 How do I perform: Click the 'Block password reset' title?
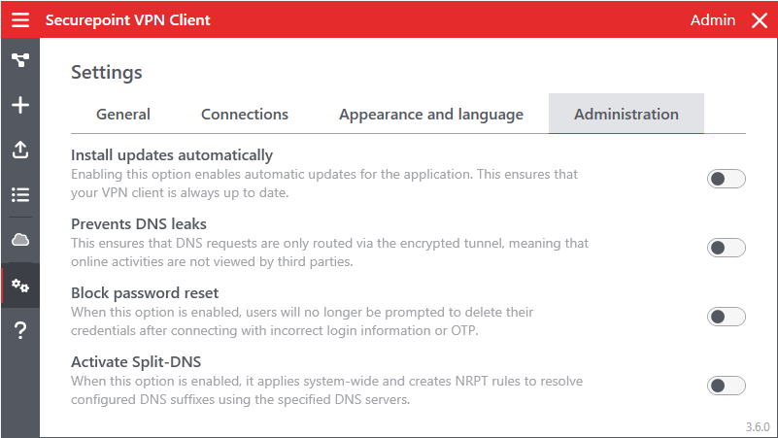(145, 293)
